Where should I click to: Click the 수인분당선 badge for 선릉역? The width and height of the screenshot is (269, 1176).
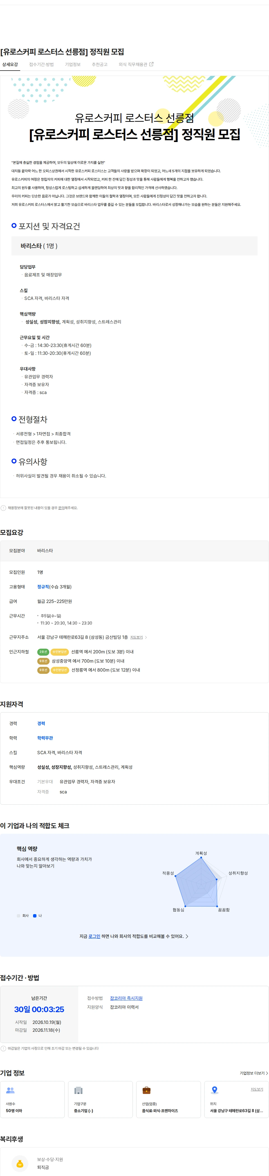pos(59,651)
